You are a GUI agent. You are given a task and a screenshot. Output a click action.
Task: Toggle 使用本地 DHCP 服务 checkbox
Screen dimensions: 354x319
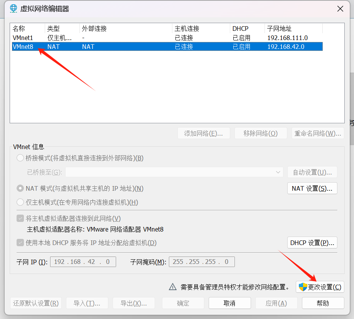pos(20,243)
